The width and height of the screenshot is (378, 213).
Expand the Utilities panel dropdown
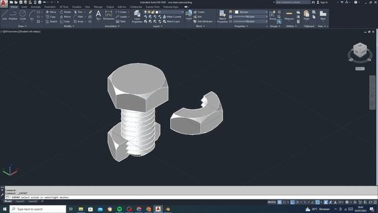point(291,26)
